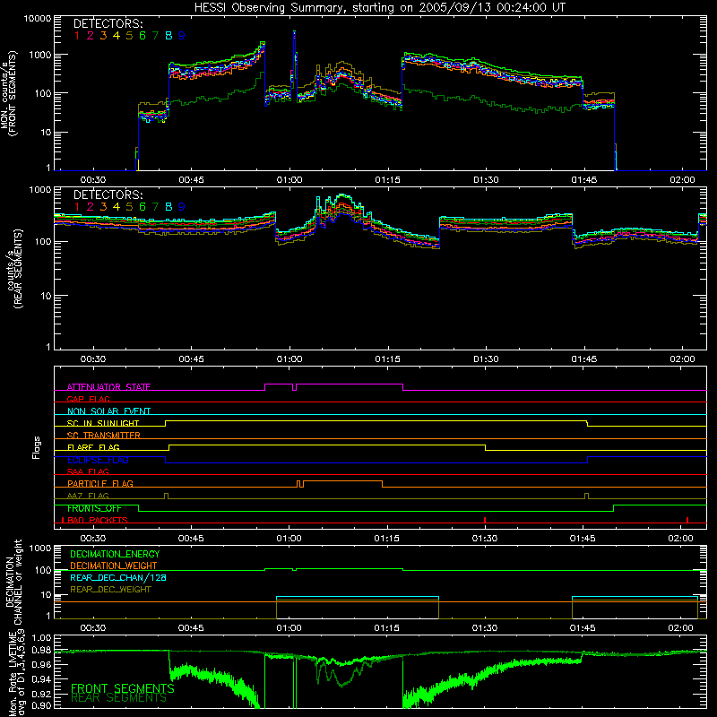Image resolution: width=717 pixels, height=717 pixels.
Task: Click the '0.92' tick on the livetime axis
Action: (x=41, y=694)
